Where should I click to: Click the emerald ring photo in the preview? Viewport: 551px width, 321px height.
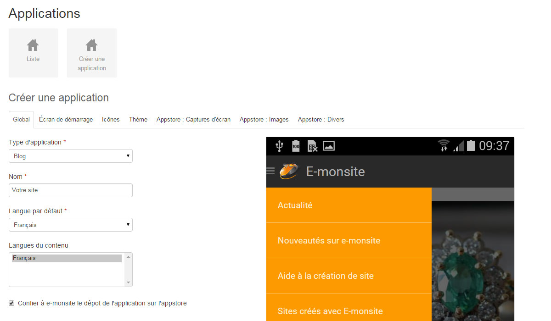pos(473,261)
